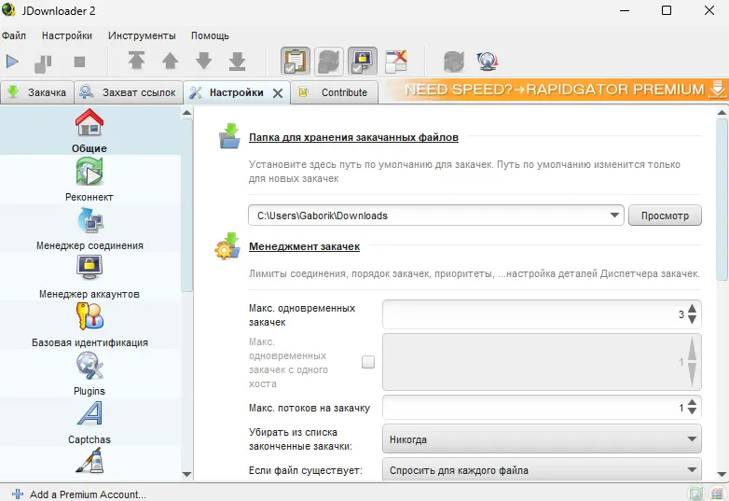This screenshot has height=501, width=729.
Task: Close the Настройки tab
Action: pos(278,92)
